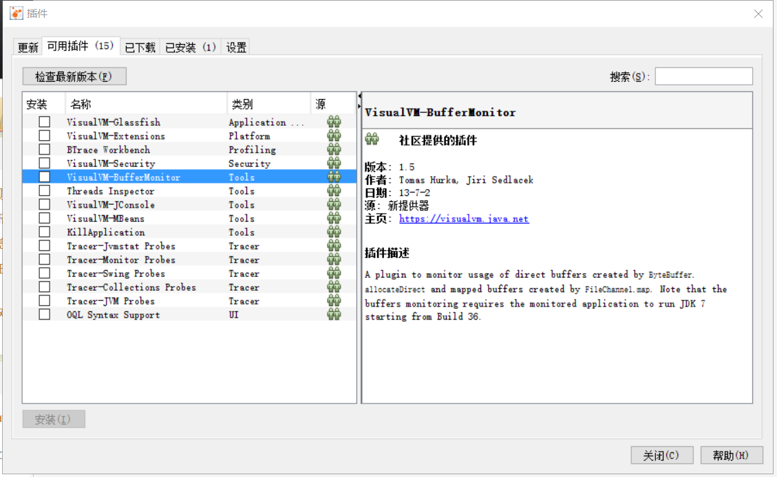The height and width of the screenshot is (477, 777).
Task: Check the KillApplication install checkbox
Action: [45, 232]
